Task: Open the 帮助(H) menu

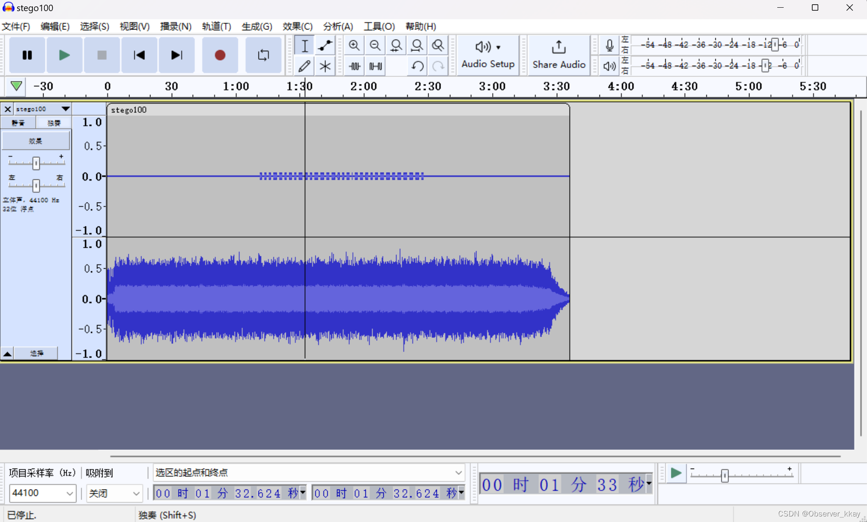Action: click(420, 26)
